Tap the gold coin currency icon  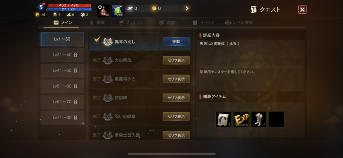click(x=154, y=8)
